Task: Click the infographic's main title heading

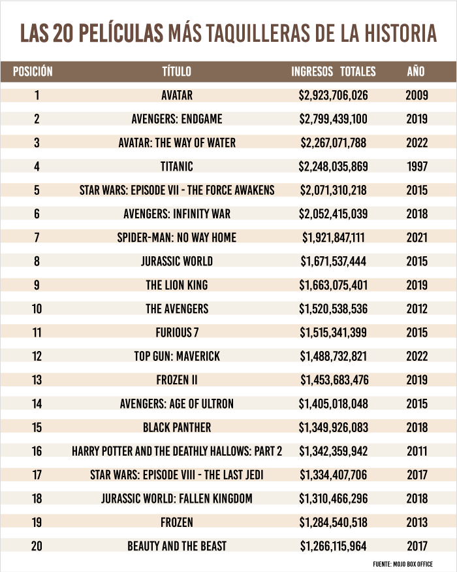Action: click(x=228, y=33)
